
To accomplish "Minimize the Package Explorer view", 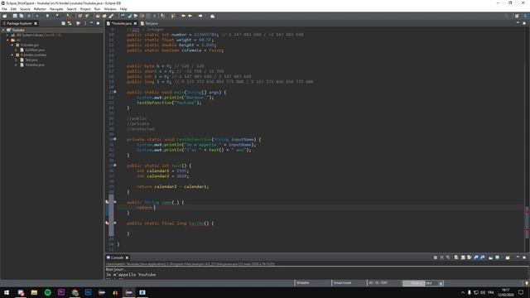I will click(x=91, y=23).
